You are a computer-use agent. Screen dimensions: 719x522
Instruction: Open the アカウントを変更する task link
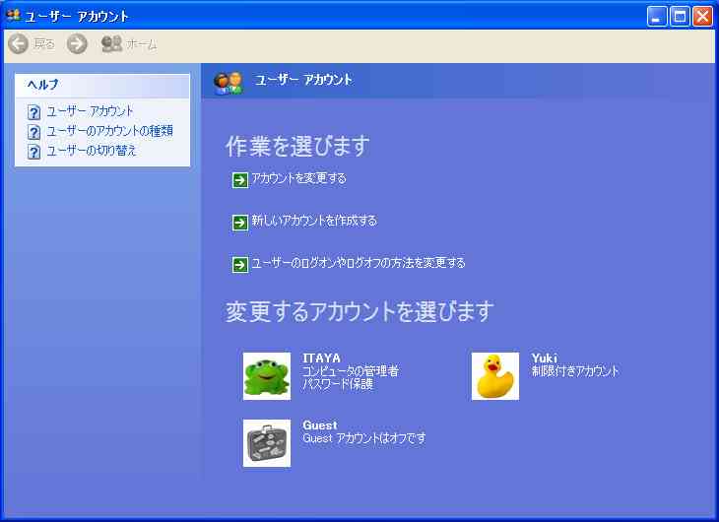pyautogui.click(x=299, y=178)
